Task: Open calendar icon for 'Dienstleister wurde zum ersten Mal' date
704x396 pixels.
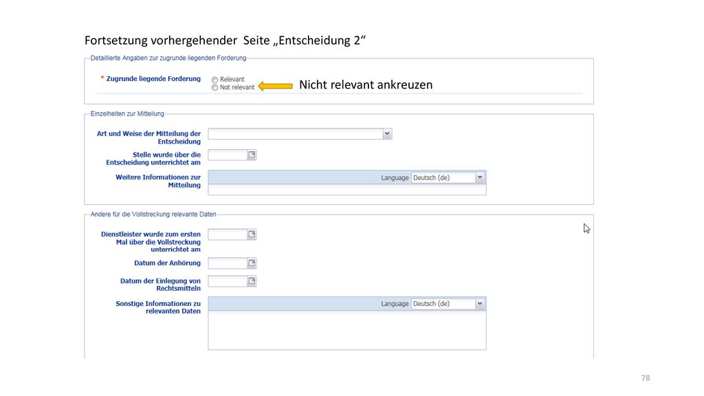Action: (252, 234)
